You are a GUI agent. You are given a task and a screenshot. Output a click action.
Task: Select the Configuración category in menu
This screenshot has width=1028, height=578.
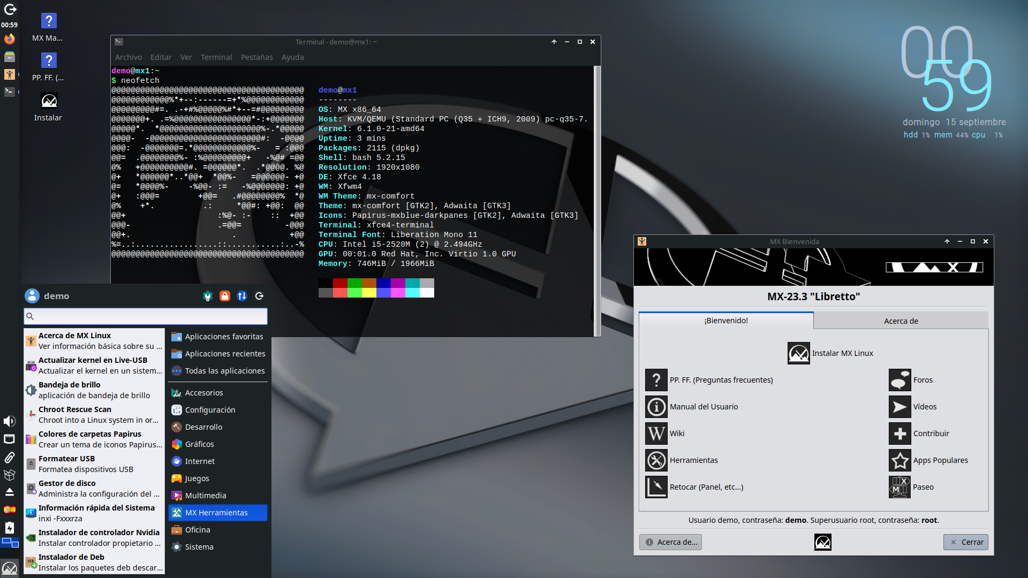click(x=210, y=410)
